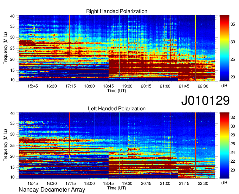239x194 pixels.
Task: Click 17:15 time tick on Left Handed plot
Action: pos(71,183)
